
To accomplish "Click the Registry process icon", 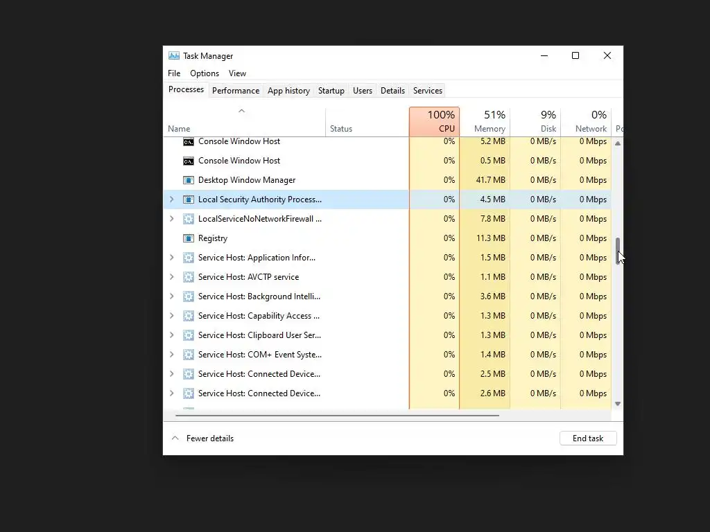I will 189,238.
